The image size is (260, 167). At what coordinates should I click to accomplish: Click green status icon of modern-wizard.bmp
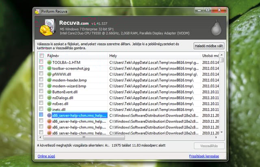point(49,86)
